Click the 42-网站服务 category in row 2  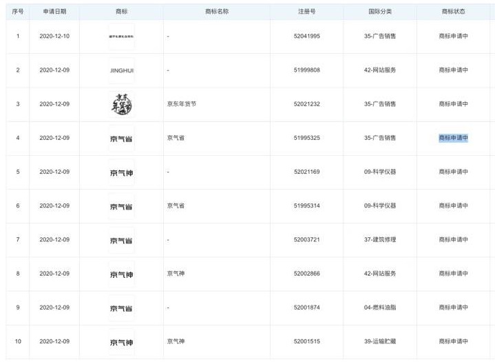tap(381, 70)
